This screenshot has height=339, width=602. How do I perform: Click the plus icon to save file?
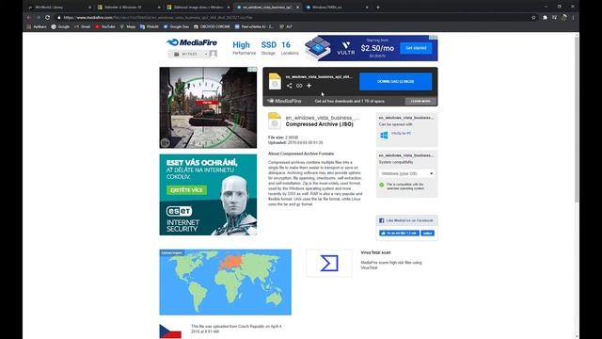(309, 86)
